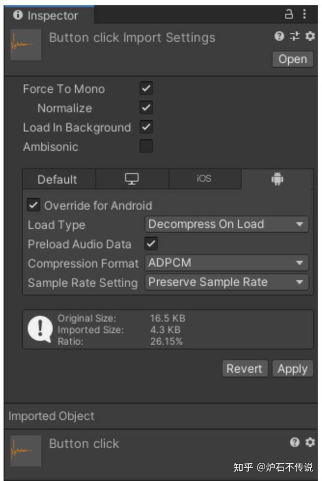Open the gear context menu in the header

[308, 38]
